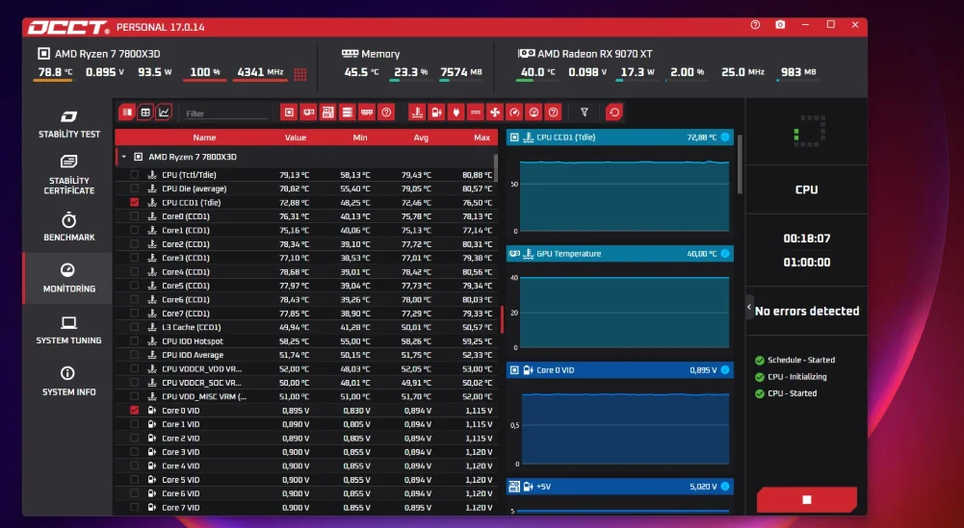Toggle the temperature thermometer filter icon
Screen dimensions: 964x528
click(x=417, y=113)
